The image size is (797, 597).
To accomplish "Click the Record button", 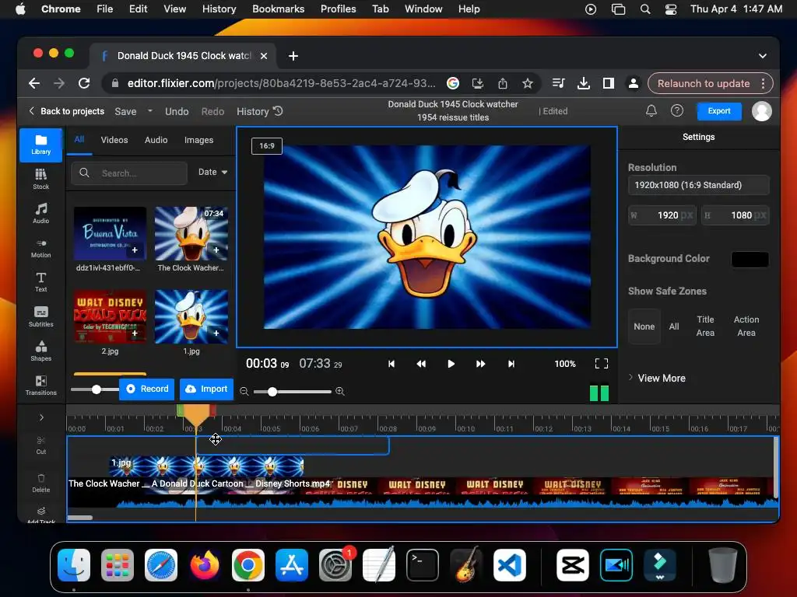I will point(147,389).
